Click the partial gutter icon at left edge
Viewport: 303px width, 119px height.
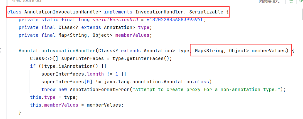coord(1,50)
